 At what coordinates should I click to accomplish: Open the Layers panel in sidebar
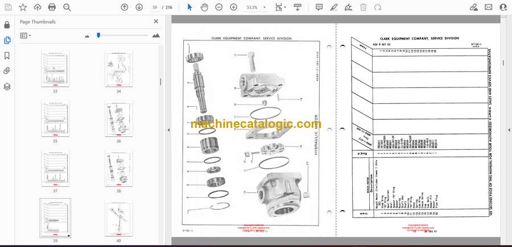7,86
